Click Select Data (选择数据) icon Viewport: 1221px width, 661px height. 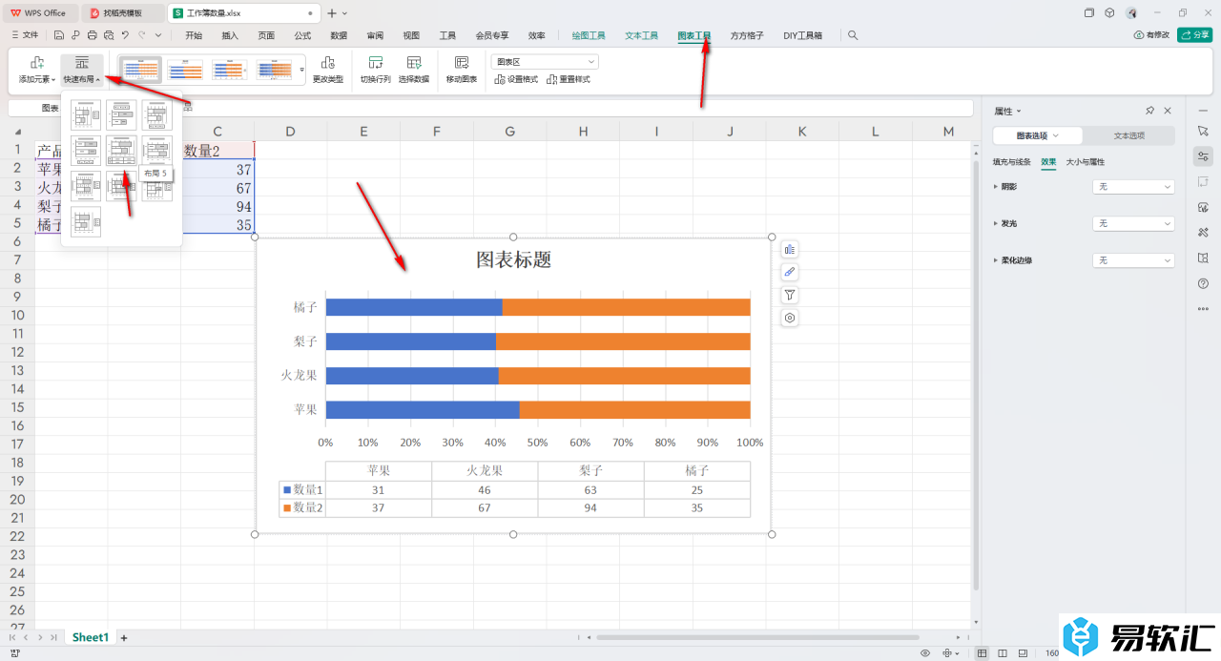414,63
